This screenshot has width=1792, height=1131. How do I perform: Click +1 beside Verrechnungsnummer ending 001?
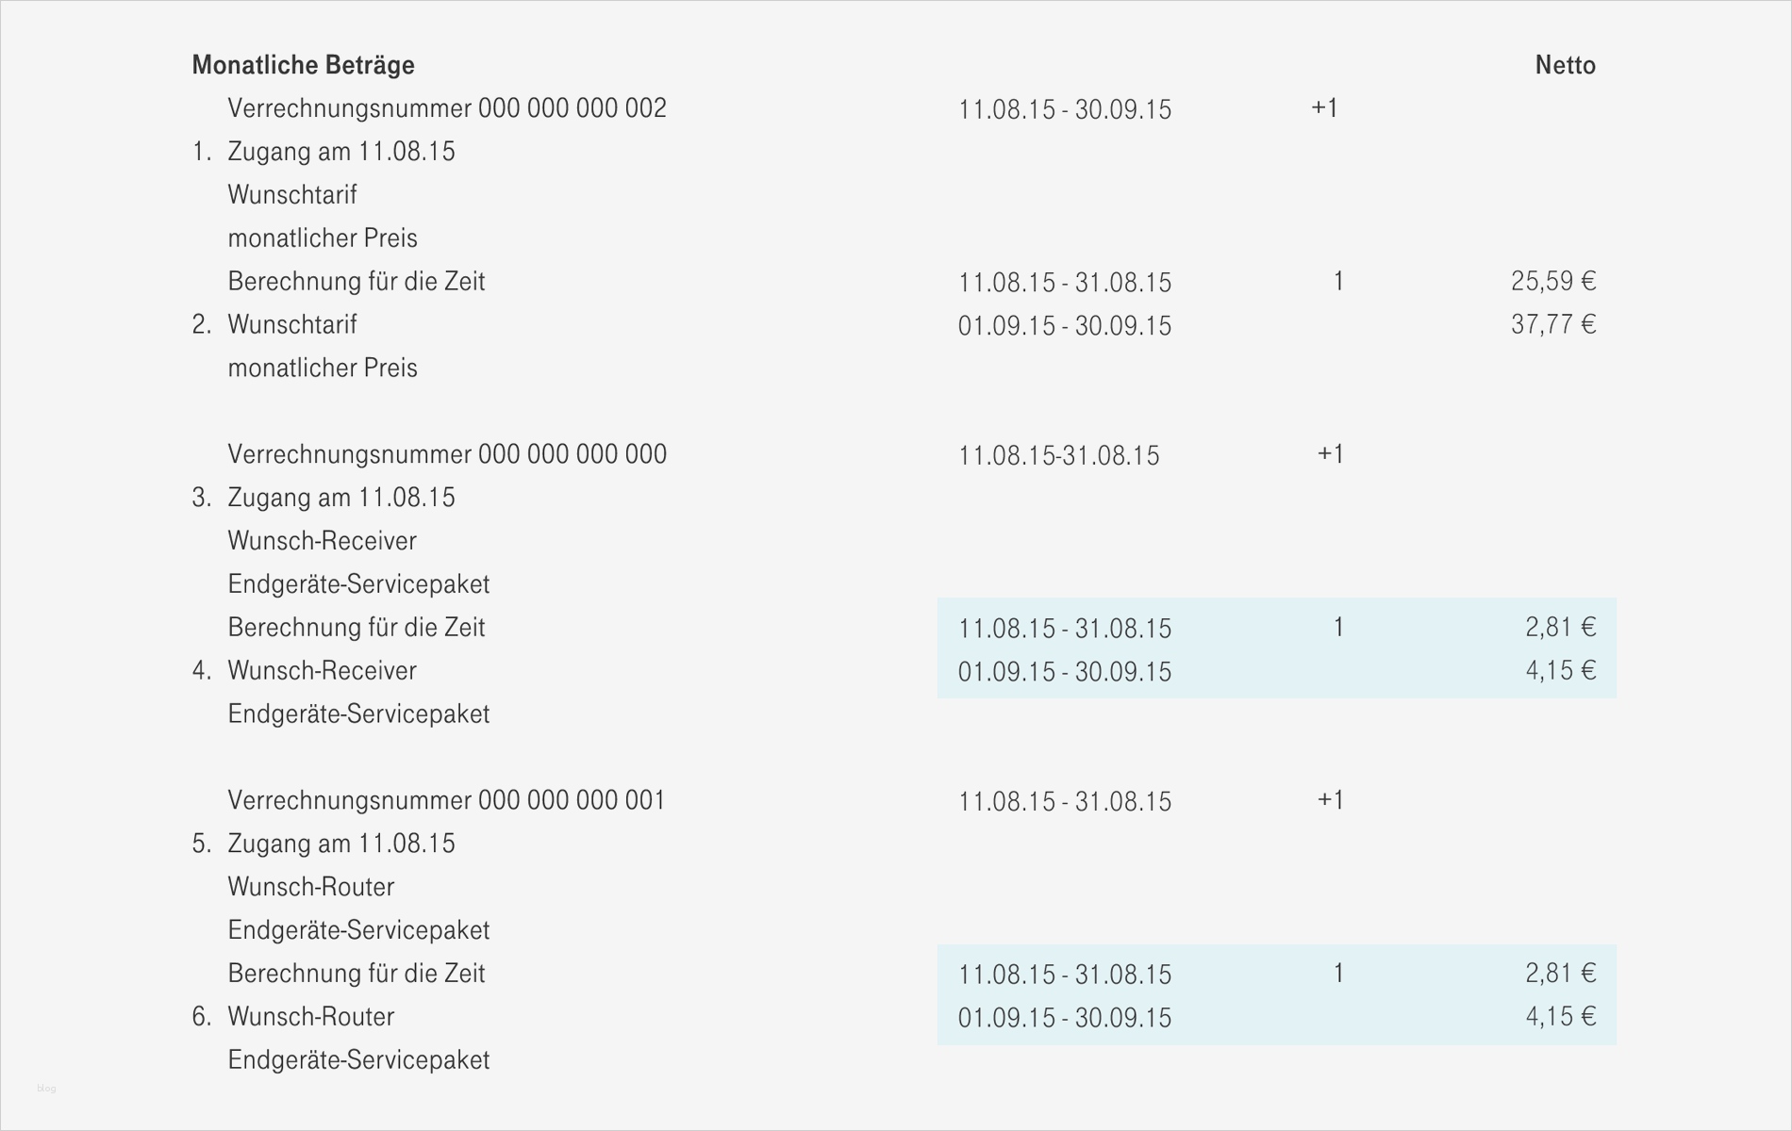coord(1330,800)
